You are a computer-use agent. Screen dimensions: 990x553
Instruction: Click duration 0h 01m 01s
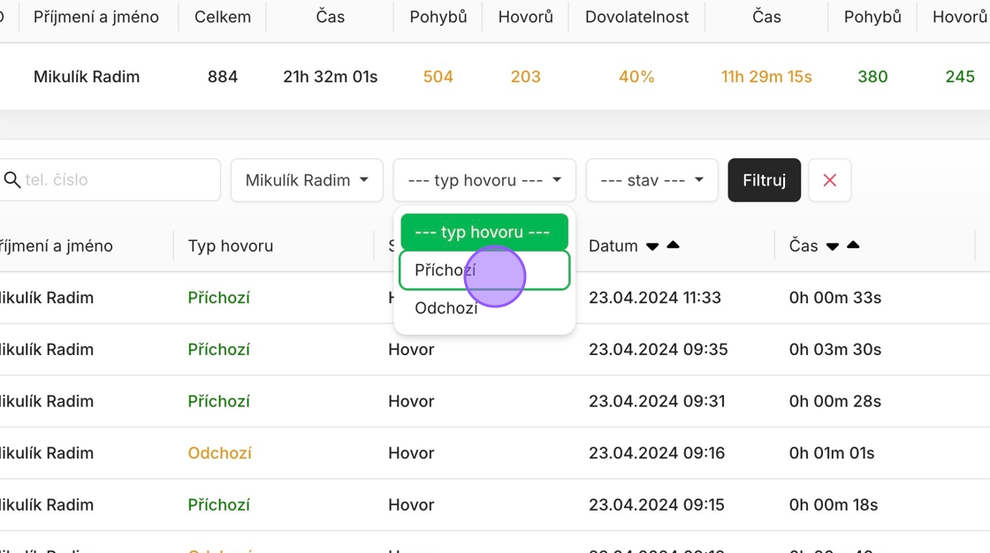point(832,452)
